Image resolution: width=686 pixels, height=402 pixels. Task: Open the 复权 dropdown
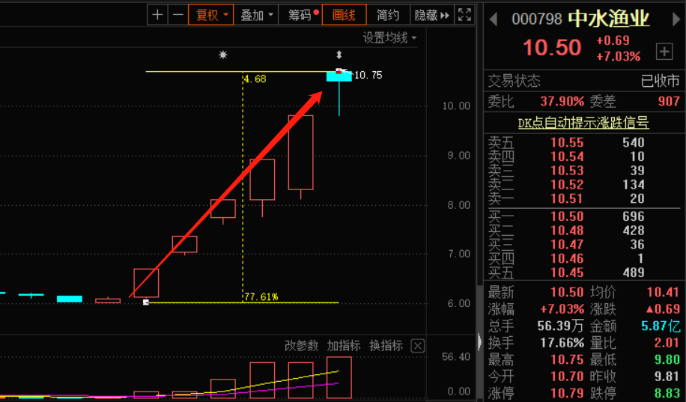(211, 15)
